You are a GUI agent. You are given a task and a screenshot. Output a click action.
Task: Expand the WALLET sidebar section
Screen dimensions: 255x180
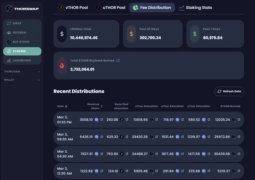coord(39,80)
